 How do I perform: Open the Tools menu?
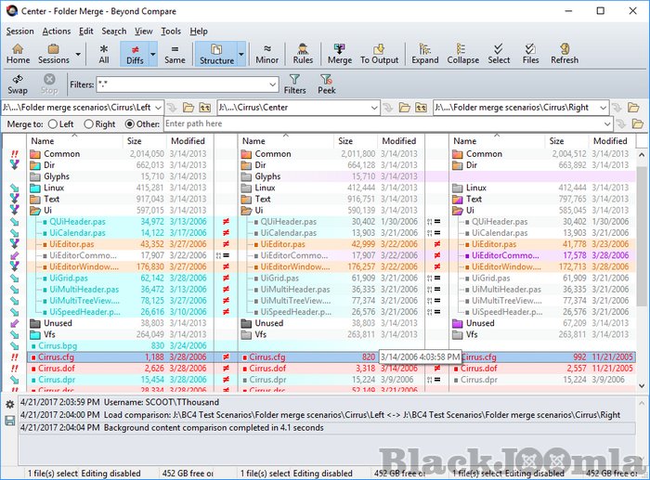point(171,31)
